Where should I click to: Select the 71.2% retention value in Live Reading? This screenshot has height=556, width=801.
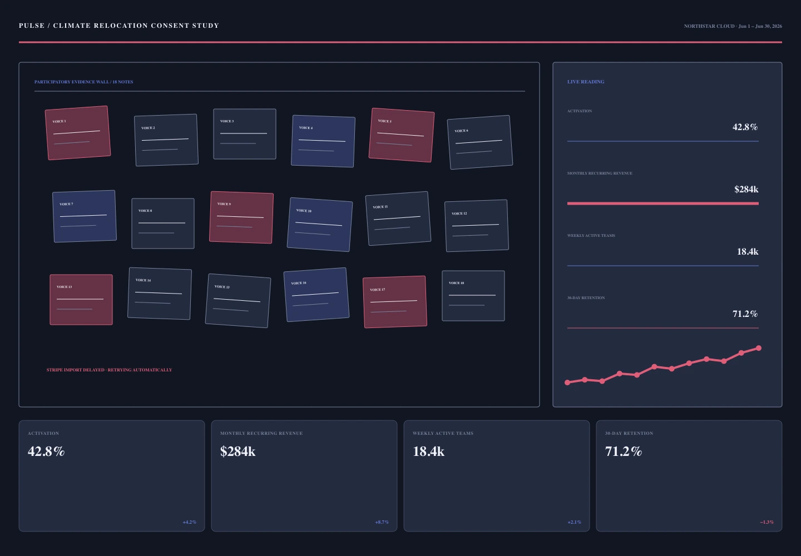[x=745, y=314]
